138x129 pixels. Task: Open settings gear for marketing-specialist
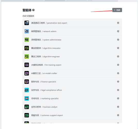click(x=118, y=98)
